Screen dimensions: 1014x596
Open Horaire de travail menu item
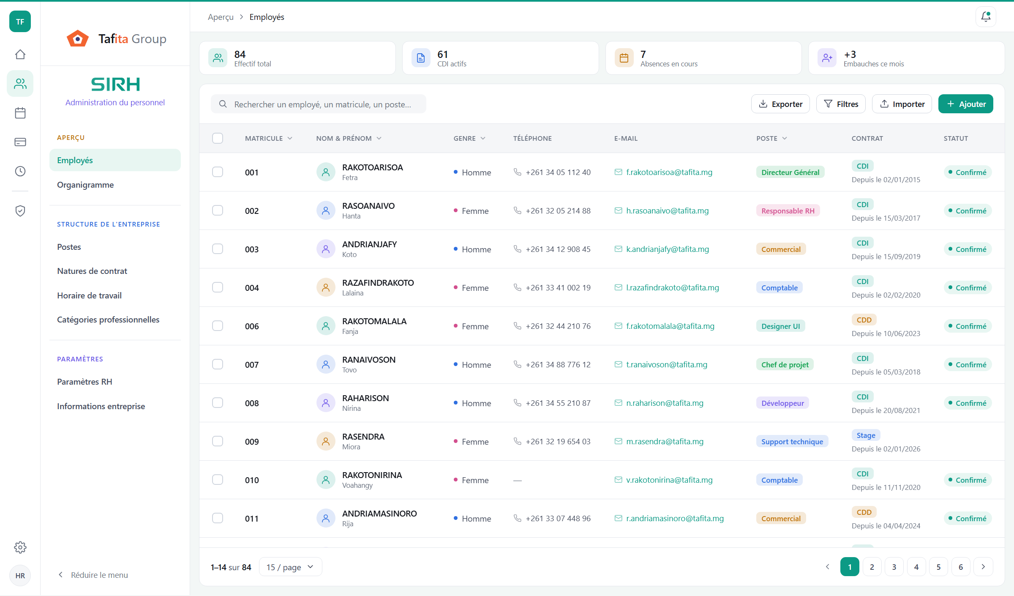pos(115,295)
